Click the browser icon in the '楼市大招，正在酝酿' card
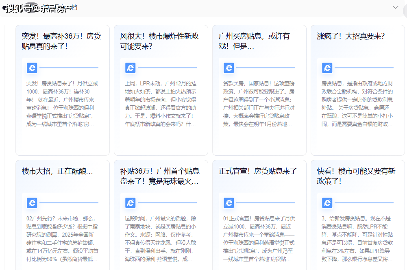This screenshot has width=407, height=270. [32, 203]
